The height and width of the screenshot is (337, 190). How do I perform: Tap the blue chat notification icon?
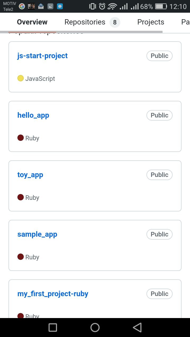(x=60, y=6)
